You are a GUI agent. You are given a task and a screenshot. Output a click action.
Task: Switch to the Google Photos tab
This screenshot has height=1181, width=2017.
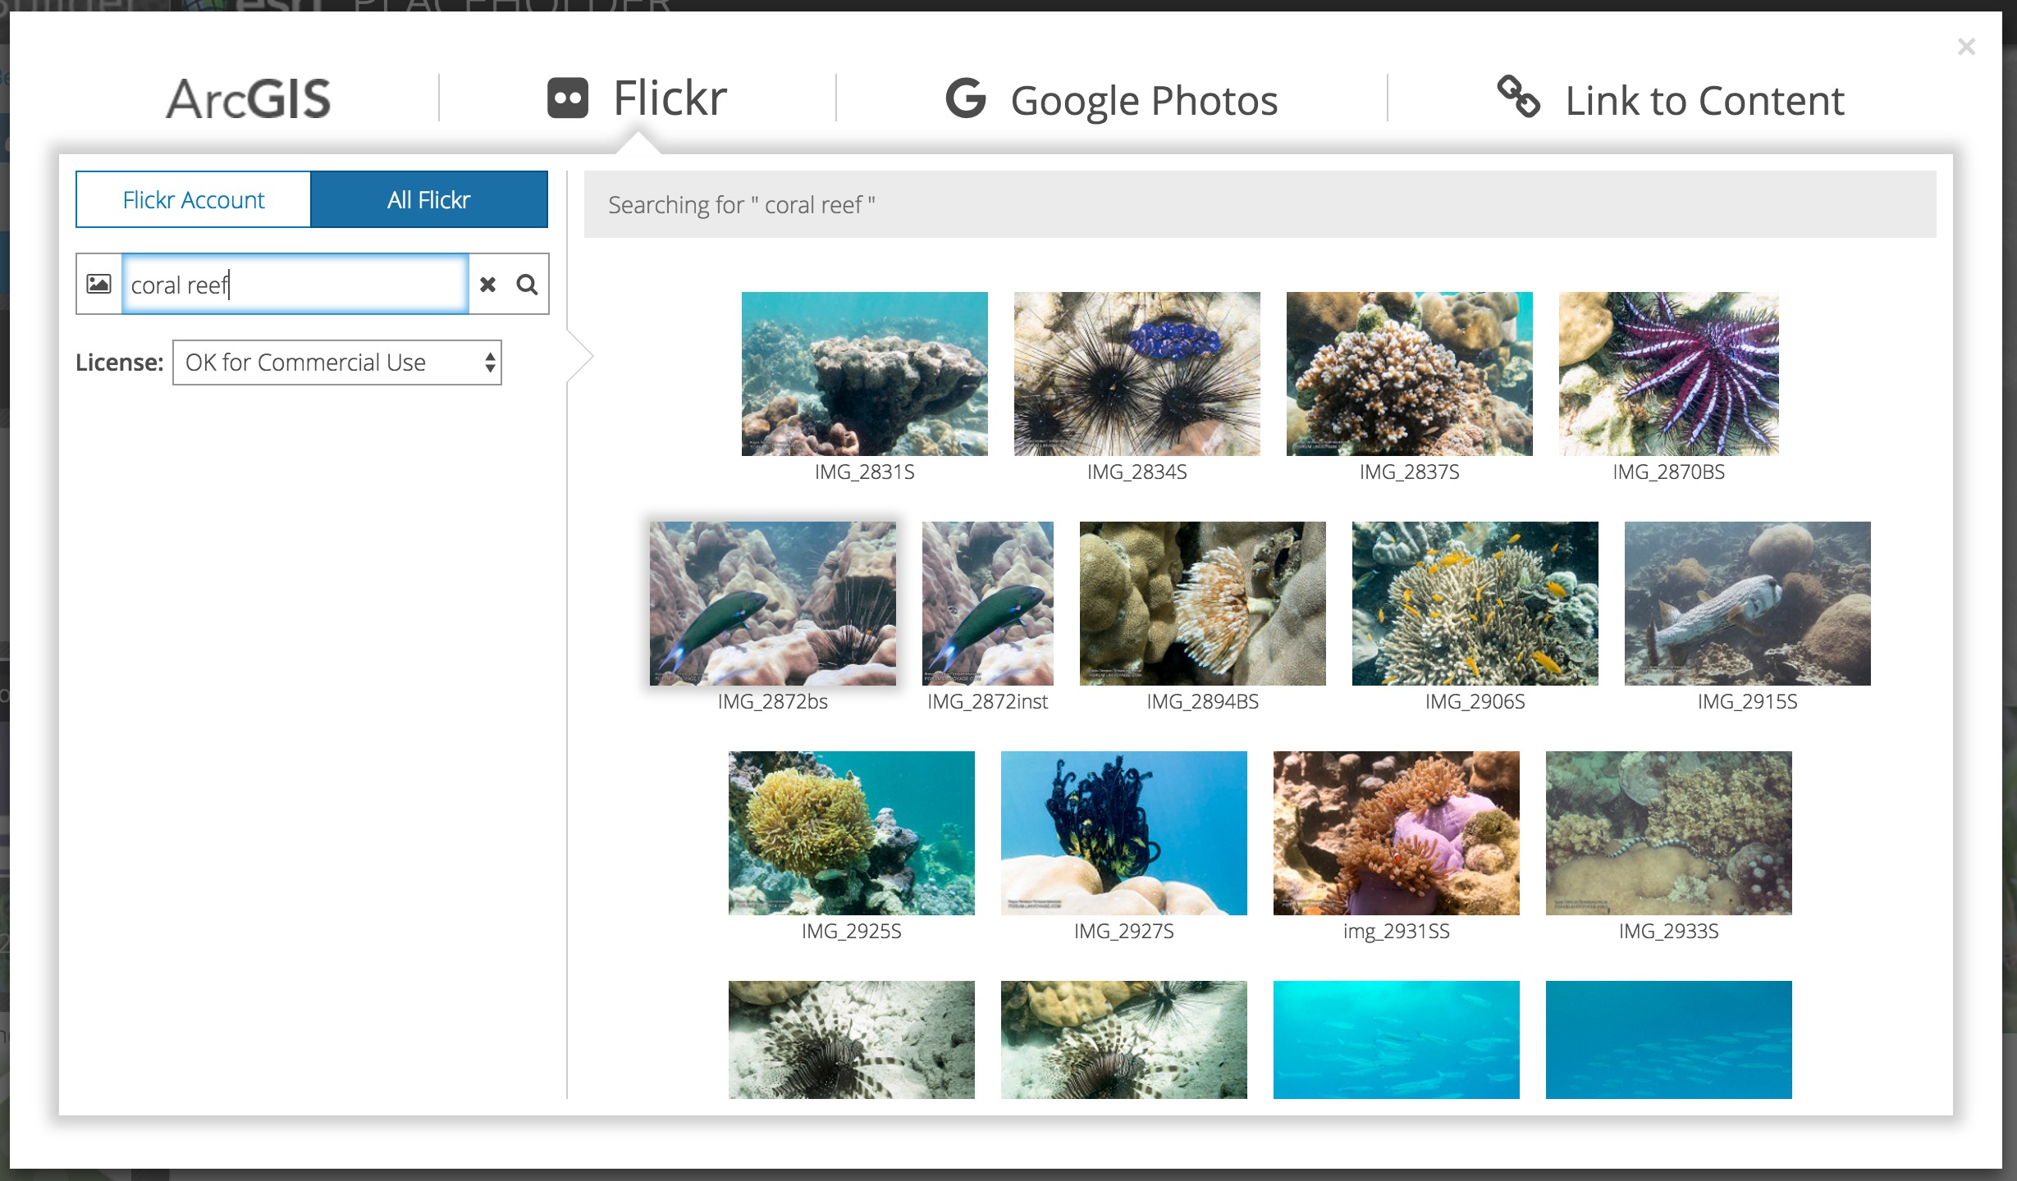click(1143, 101)
